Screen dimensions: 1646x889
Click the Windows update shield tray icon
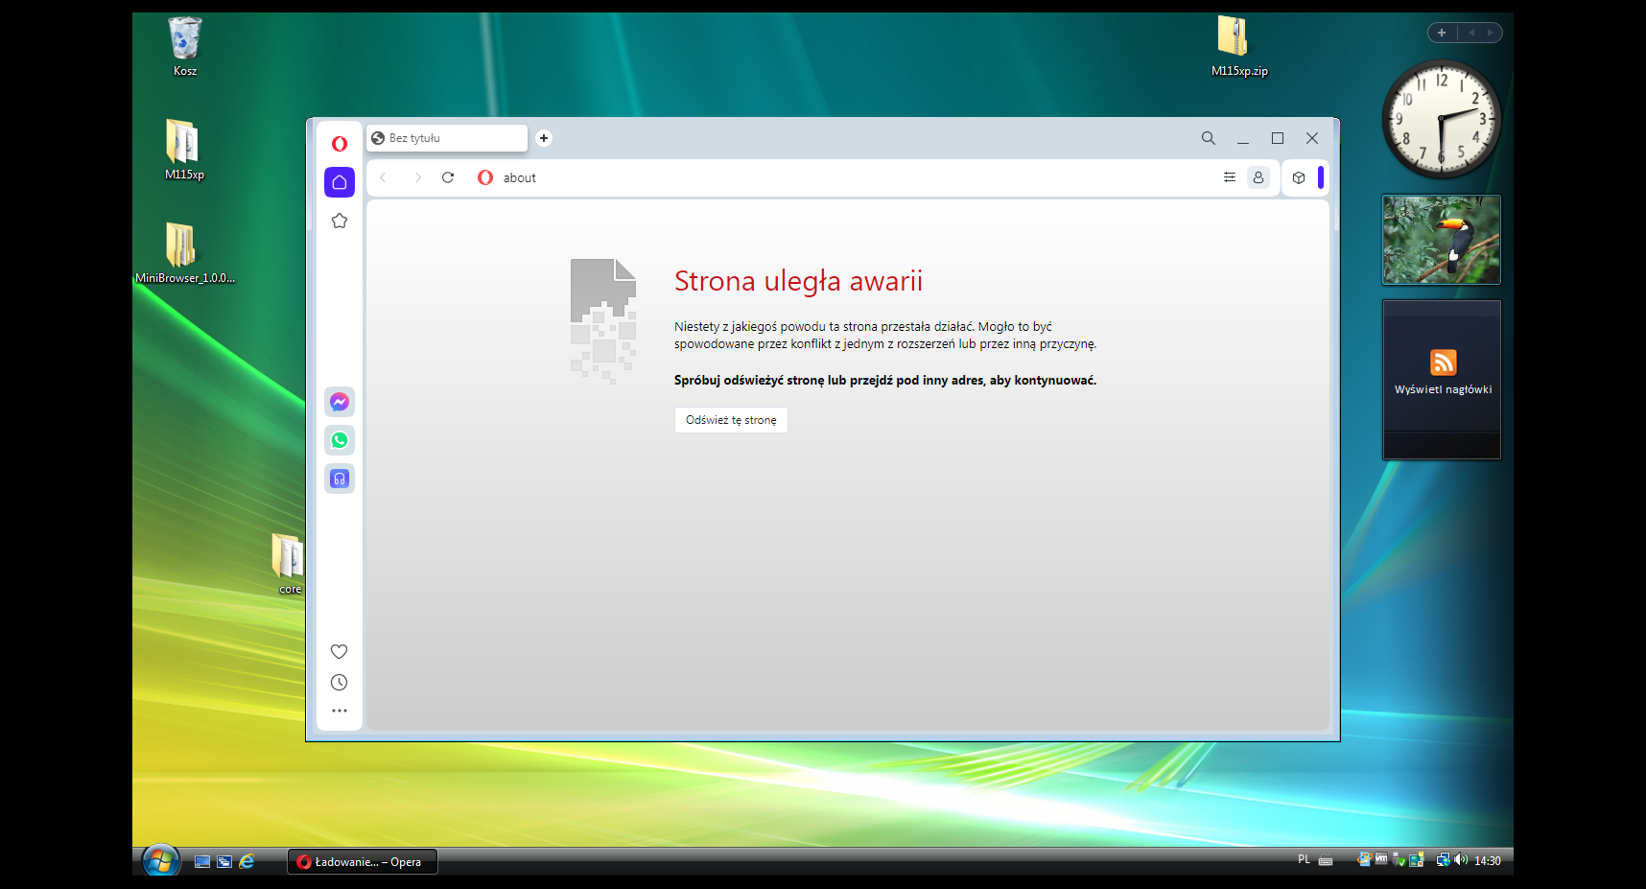pyautogui.click(x=1364, y=859)
